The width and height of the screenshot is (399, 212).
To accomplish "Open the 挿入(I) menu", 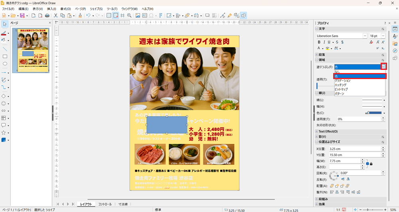I will [51, 9].
